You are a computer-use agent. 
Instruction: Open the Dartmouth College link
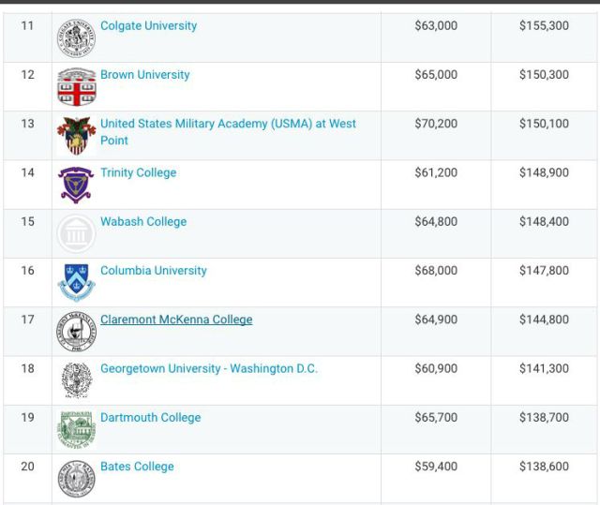[150, 418]
